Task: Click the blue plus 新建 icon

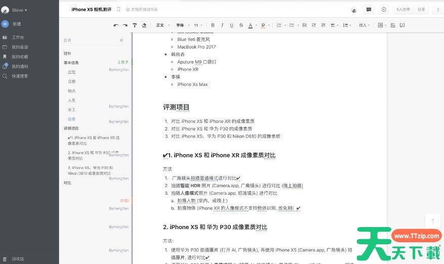Action: coord(5,24)
